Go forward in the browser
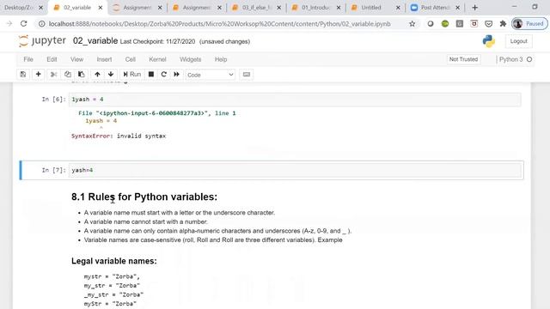Image resolution: width=550 pixels, height=309 pixels. click(x=9, y=23)
